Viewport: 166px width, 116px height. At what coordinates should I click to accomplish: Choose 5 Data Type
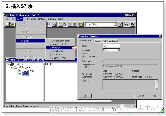point(60,55)
